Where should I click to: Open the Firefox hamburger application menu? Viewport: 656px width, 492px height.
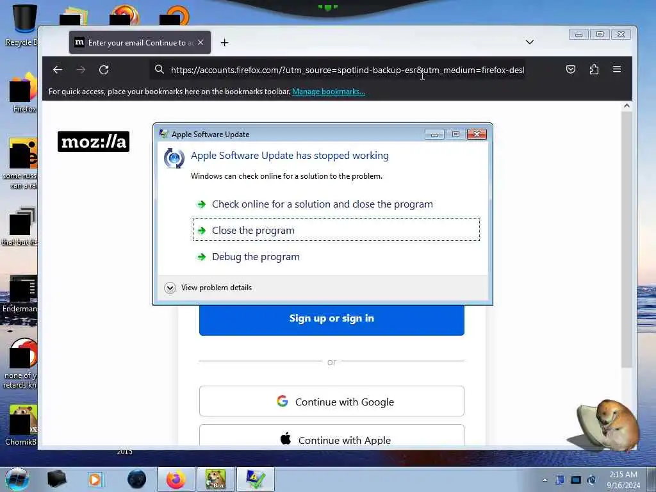[617, 69]
